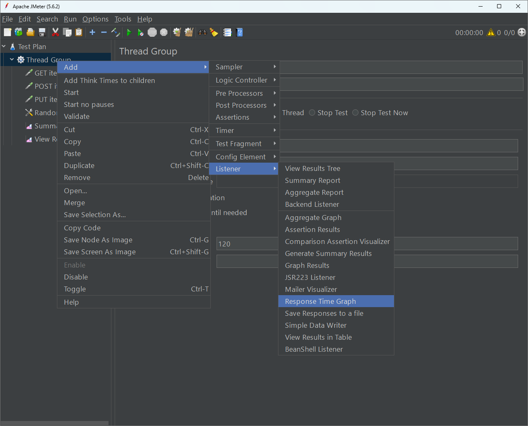Click the Cut scissors toolbar icon
528x426 pixels.
[55, 32]
